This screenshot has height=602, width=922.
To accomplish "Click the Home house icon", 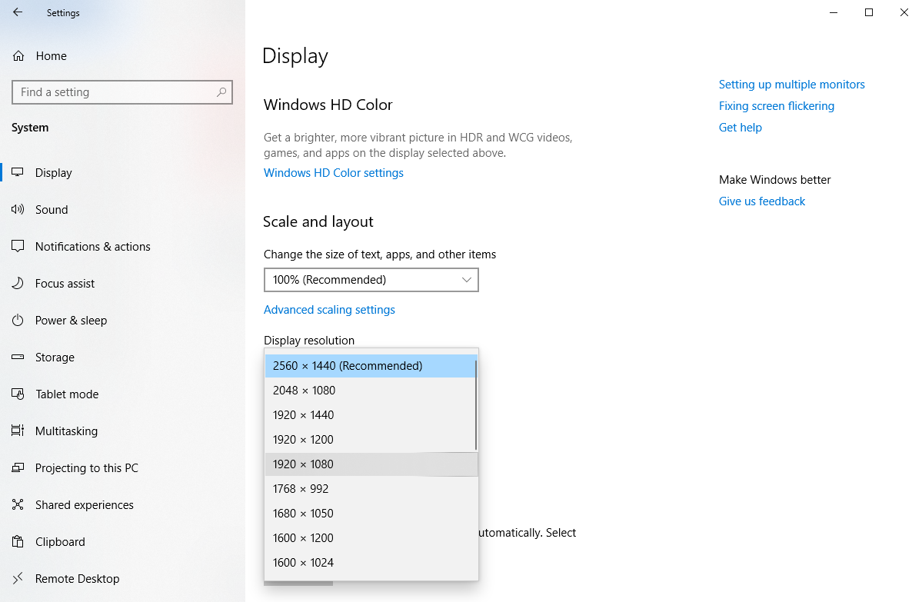I will [x=18, y=56].
